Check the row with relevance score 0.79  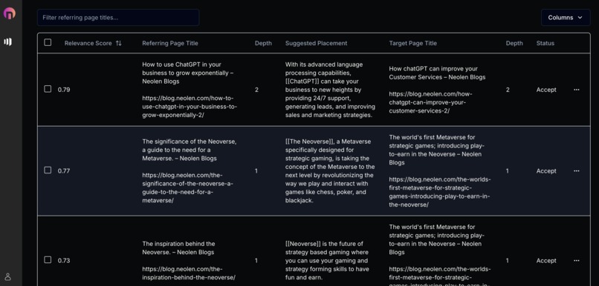click(x=48, y=89)
